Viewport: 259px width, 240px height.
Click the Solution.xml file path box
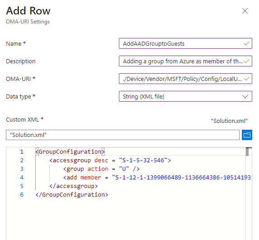pyautogui.click(x=122, y=135)
